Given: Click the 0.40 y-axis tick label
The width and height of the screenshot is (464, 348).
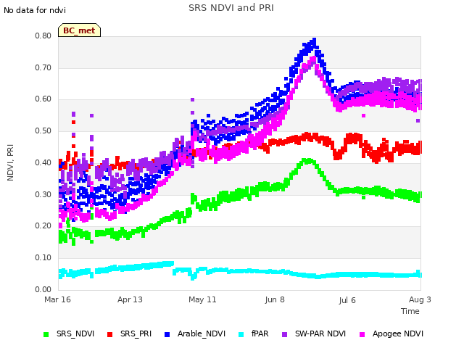Looking at the screenshot, I should [x=43, y=162].
